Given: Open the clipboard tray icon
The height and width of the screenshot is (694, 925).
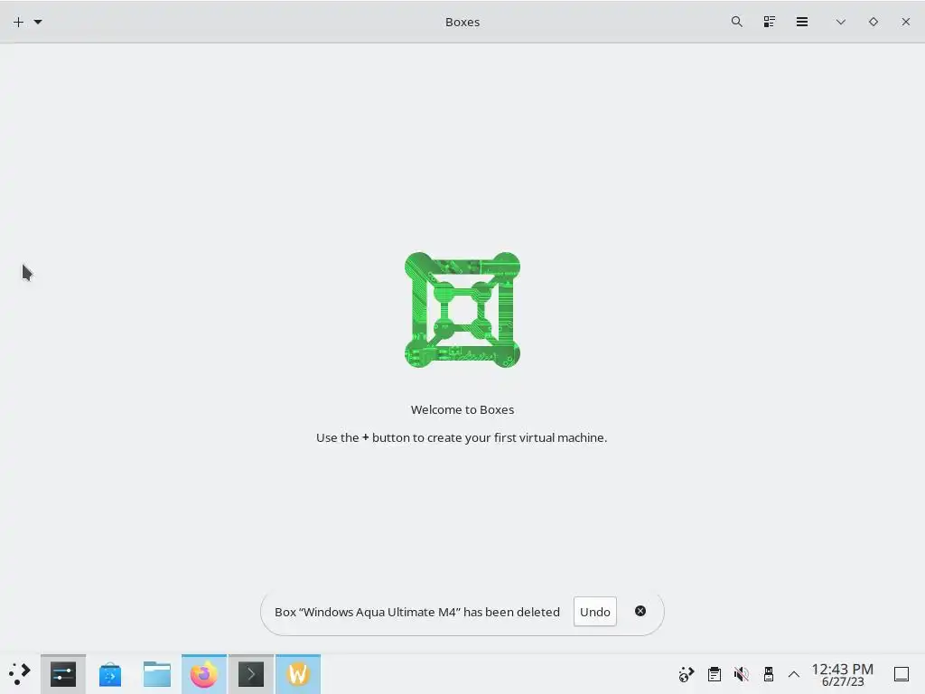Looking at the screenshot, I should pos(715,674).
